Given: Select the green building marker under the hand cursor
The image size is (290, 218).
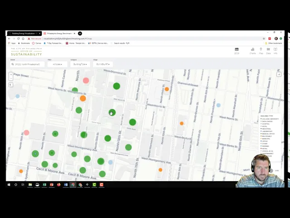Looking at the screenshot, I should click(112, 113).
